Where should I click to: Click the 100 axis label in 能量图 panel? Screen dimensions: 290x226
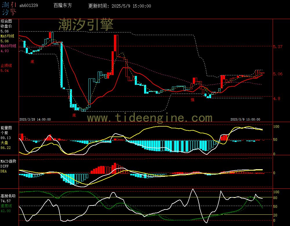click(x=276, y=127)
